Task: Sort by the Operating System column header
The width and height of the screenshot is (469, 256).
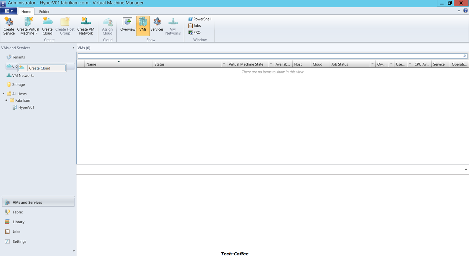Action: tap(459, 64)
